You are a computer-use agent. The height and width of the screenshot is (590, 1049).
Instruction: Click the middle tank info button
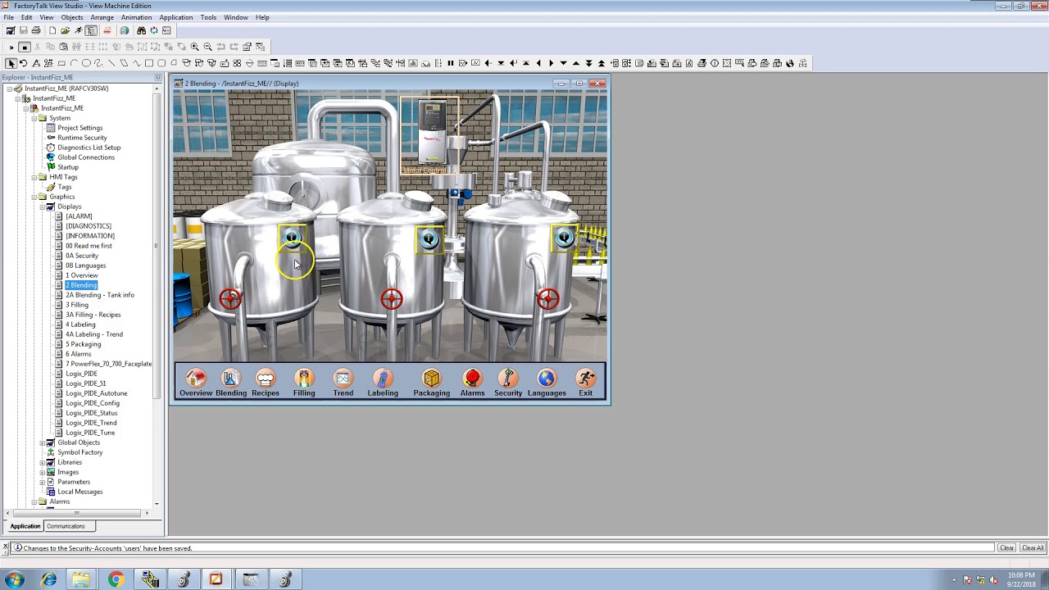coord(429,238)
